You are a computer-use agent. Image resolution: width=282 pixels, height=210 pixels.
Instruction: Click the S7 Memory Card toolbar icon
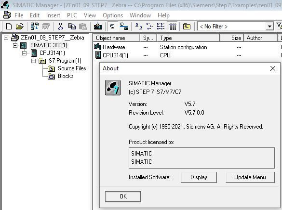point(46,26)
